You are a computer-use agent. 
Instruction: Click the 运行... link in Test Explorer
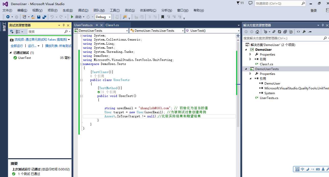(x=32, y=46)
